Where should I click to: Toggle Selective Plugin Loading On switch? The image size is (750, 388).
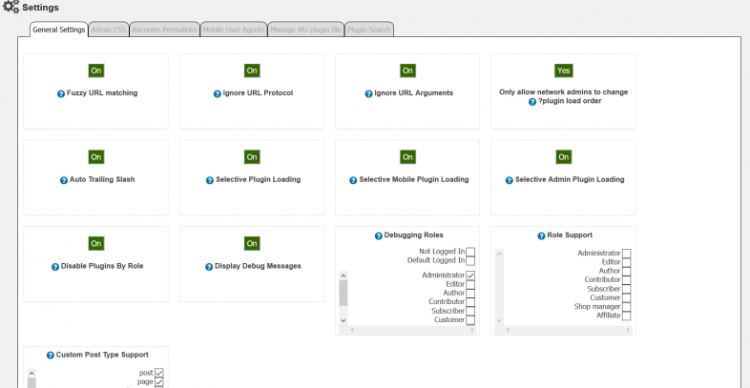[x=252, y=157]
